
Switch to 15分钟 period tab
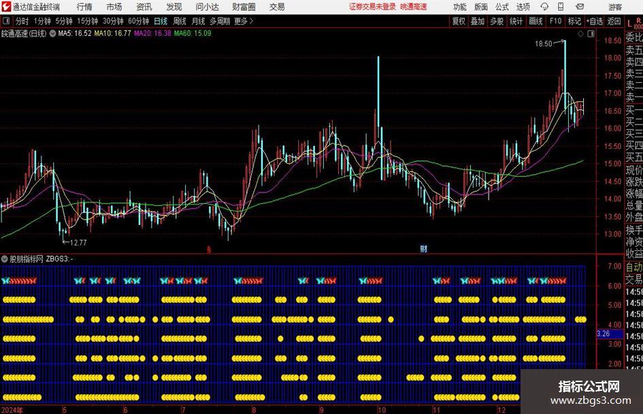tap(87, 21)
